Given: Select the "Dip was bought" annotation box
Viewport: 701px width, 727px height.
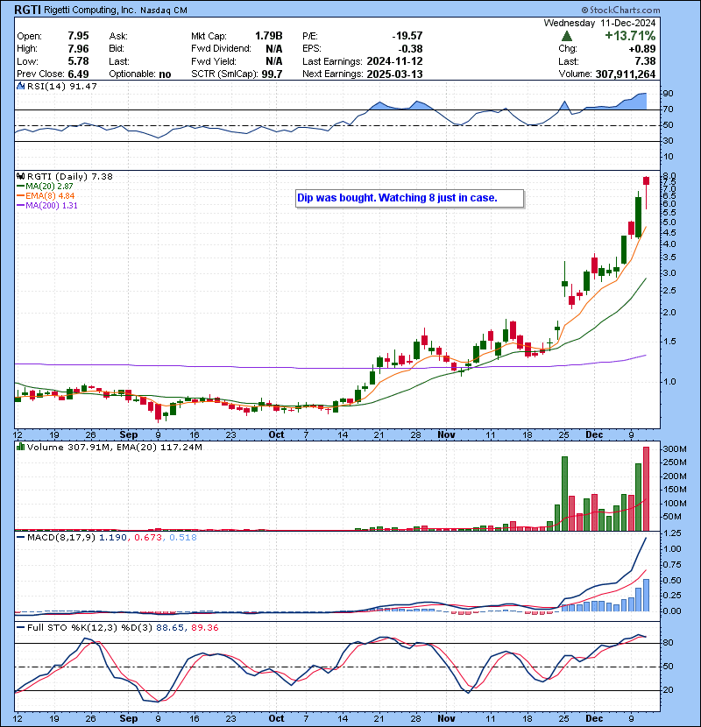Looking at the screenshot, I should tap(409, 198).
